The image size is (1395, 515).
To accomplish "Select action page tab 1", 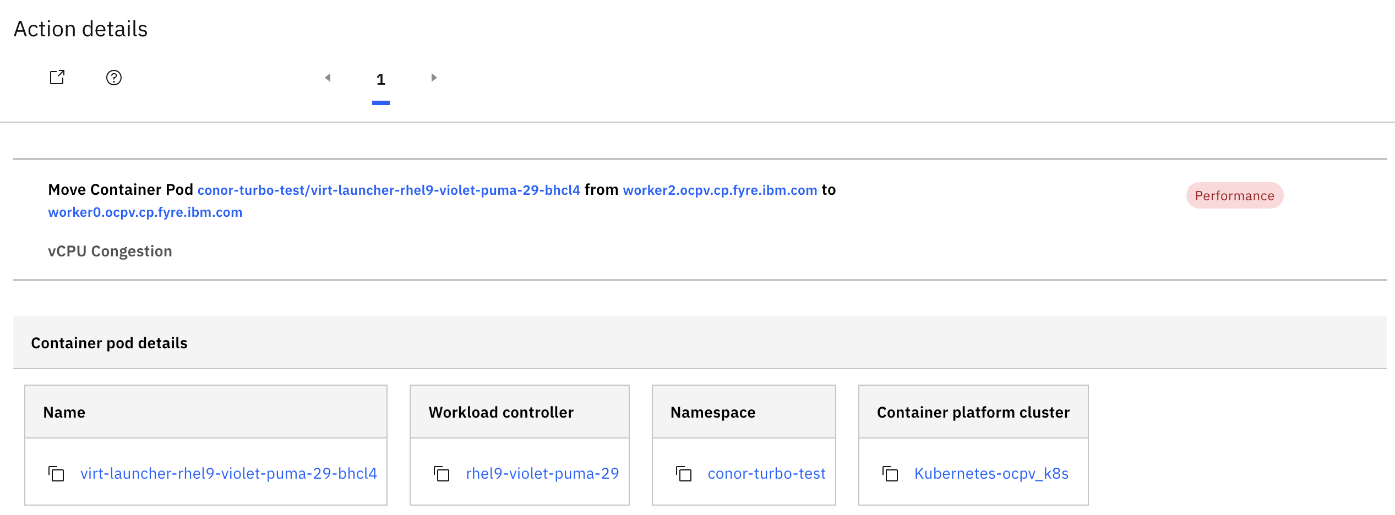I will tap(380, 80).
